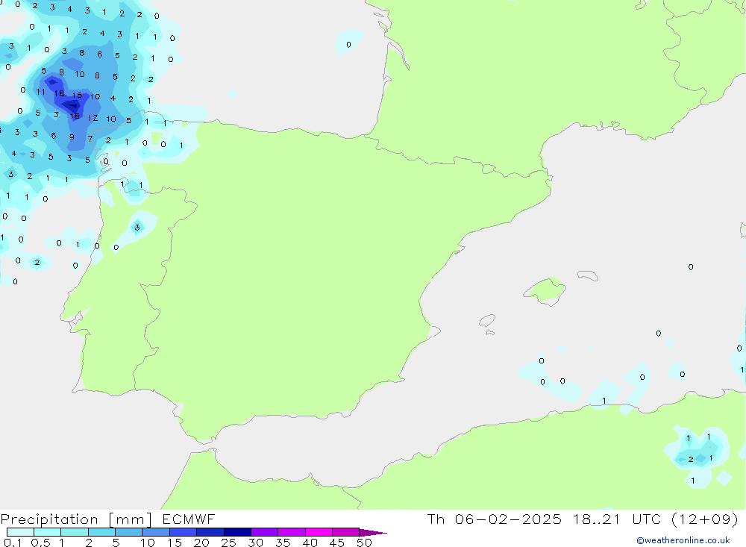Click the 15 precipitation value on the map

[x=77, y=96]
